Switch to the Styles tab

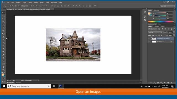pos(159,24)
